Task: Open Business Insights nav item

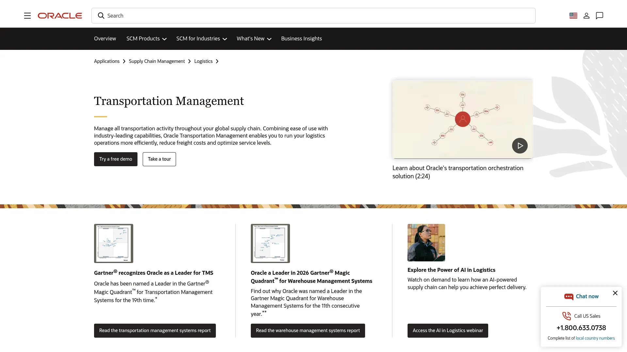Action: click(301, 38)
